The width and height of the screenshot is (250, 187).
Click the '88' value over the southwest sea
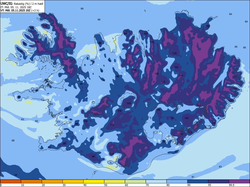click(x=13, y=140)
